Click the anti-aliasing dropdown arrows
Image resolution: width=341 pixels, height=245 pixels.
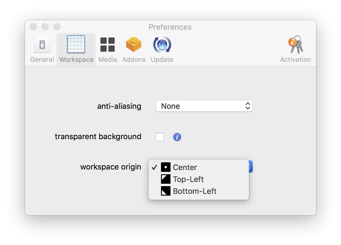point(248,106)
